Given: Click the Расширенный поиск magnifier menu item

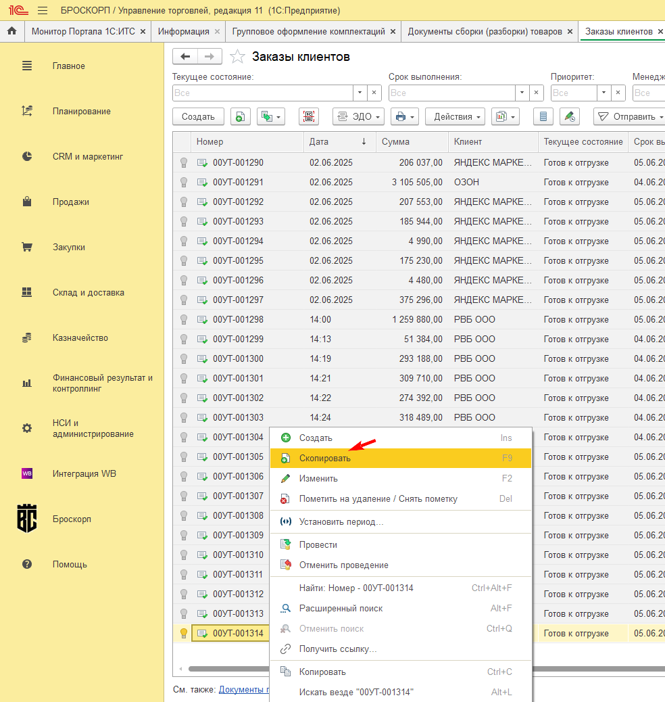Looking at the screenshot, I should tap(341, 608).
